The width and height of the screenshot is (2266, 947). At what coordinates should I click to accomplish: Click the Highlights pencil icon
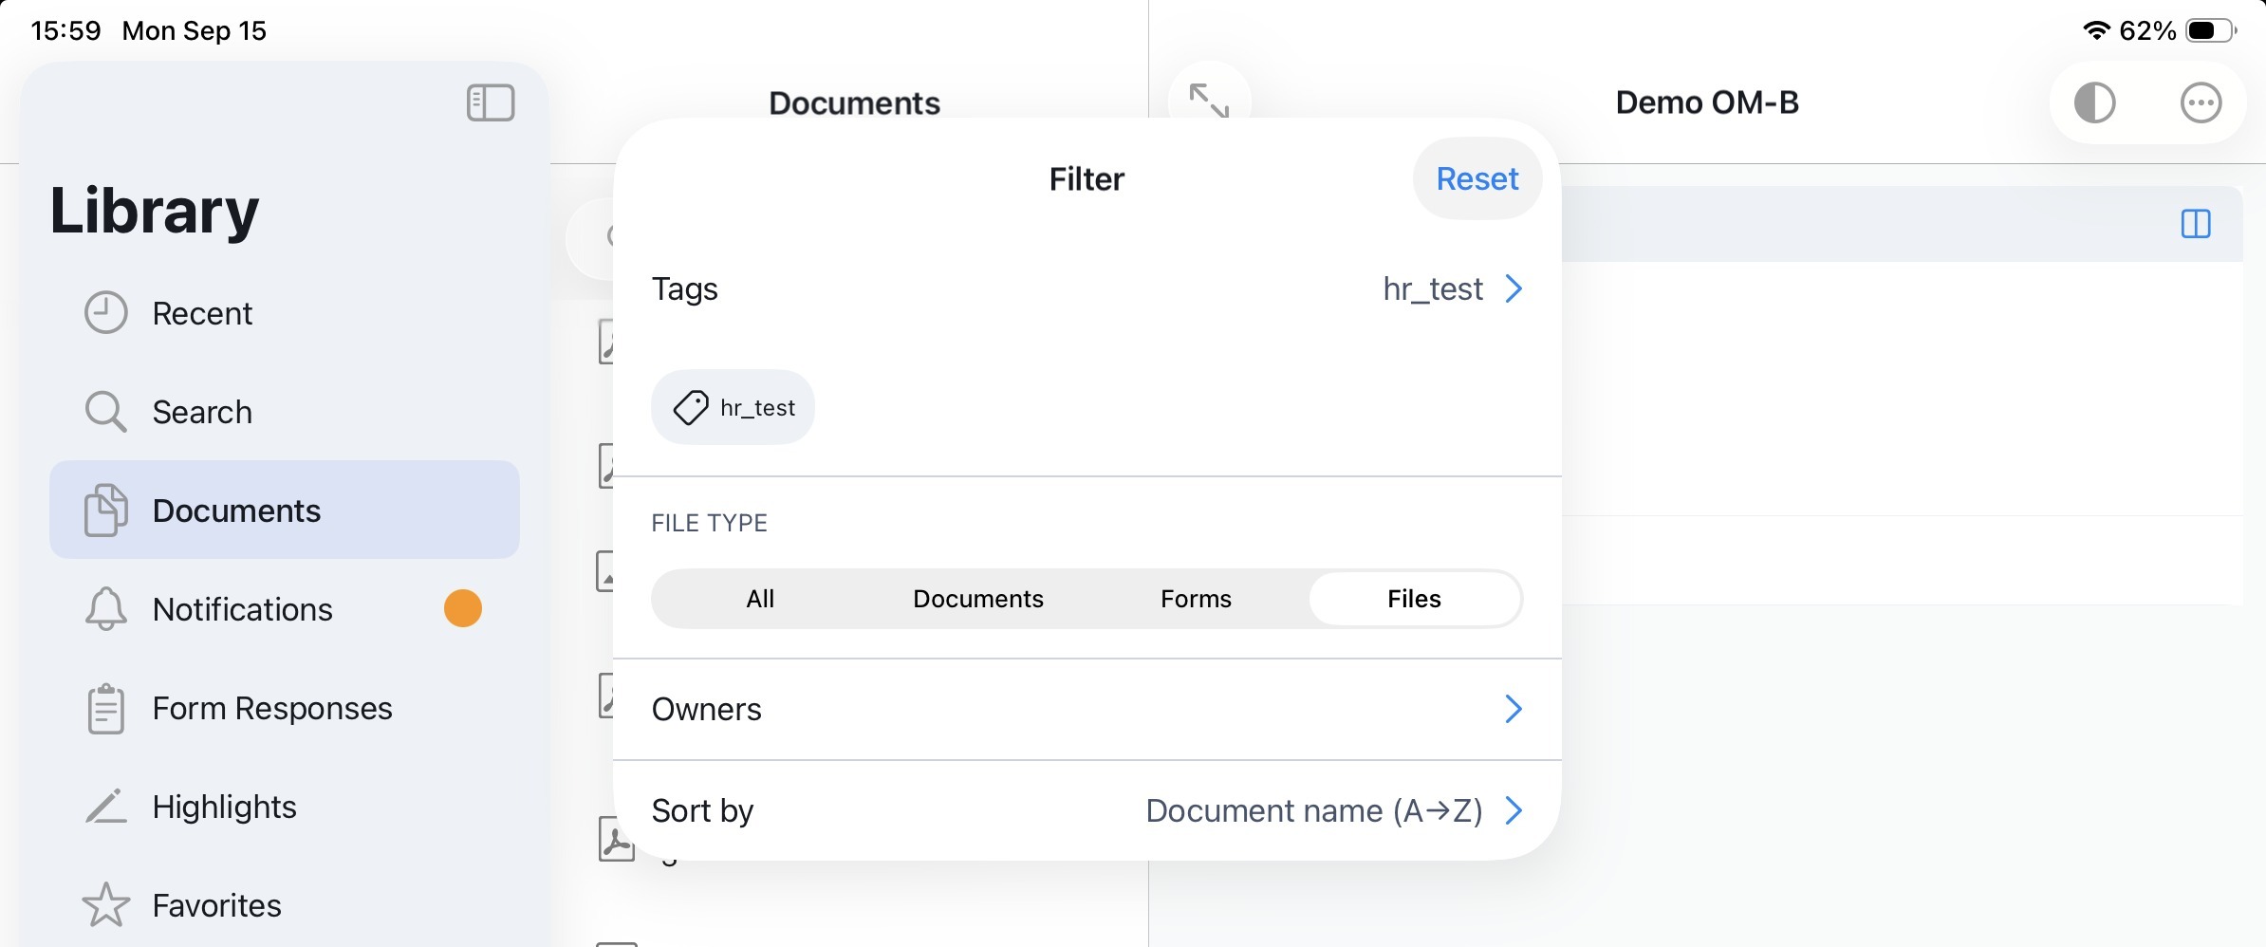point(105,807)
